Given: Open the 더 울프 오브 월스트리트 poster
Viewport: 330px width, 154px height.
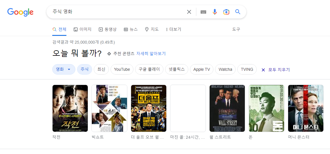Looking at the screenshot, I should (x=149, y=108).
